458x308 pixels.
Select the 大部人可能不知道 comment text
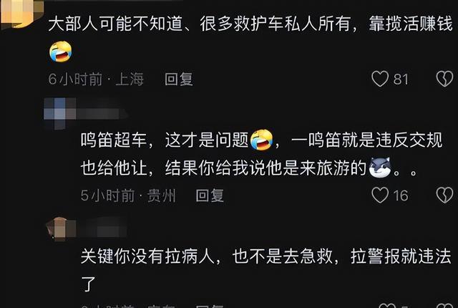coord(250,24)
